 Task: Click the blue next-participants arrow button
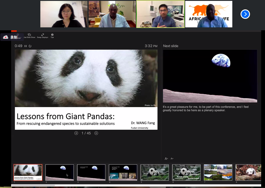pos(245,14)
